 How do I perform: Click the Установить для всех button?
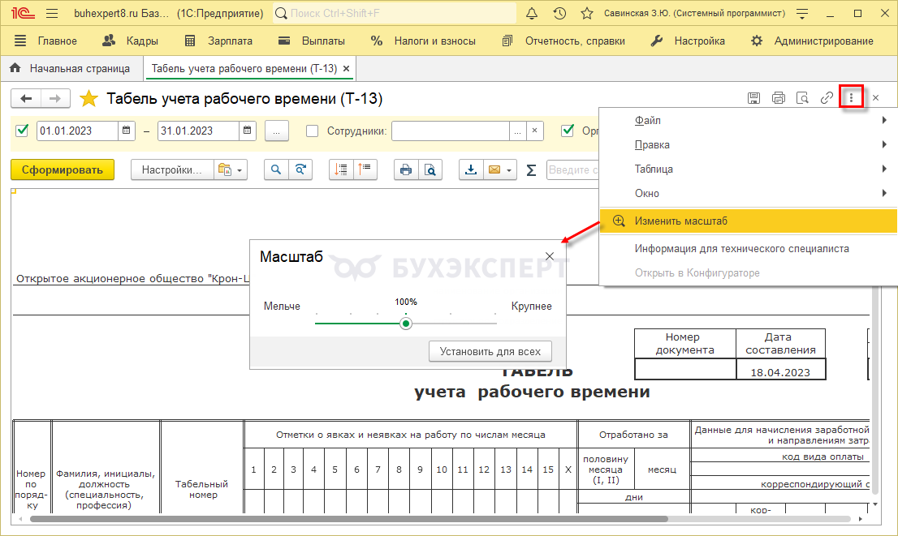(x=490, y=352)
